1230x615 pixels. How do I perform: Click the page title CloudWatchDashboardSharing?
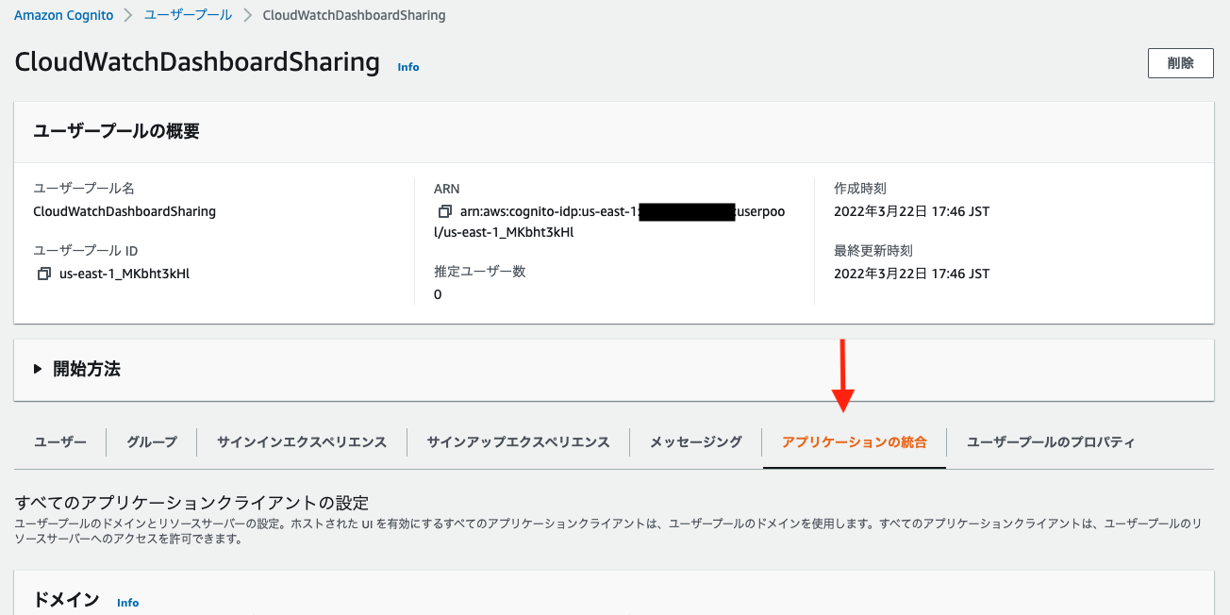pyautogui.click(x=197, y=62)
